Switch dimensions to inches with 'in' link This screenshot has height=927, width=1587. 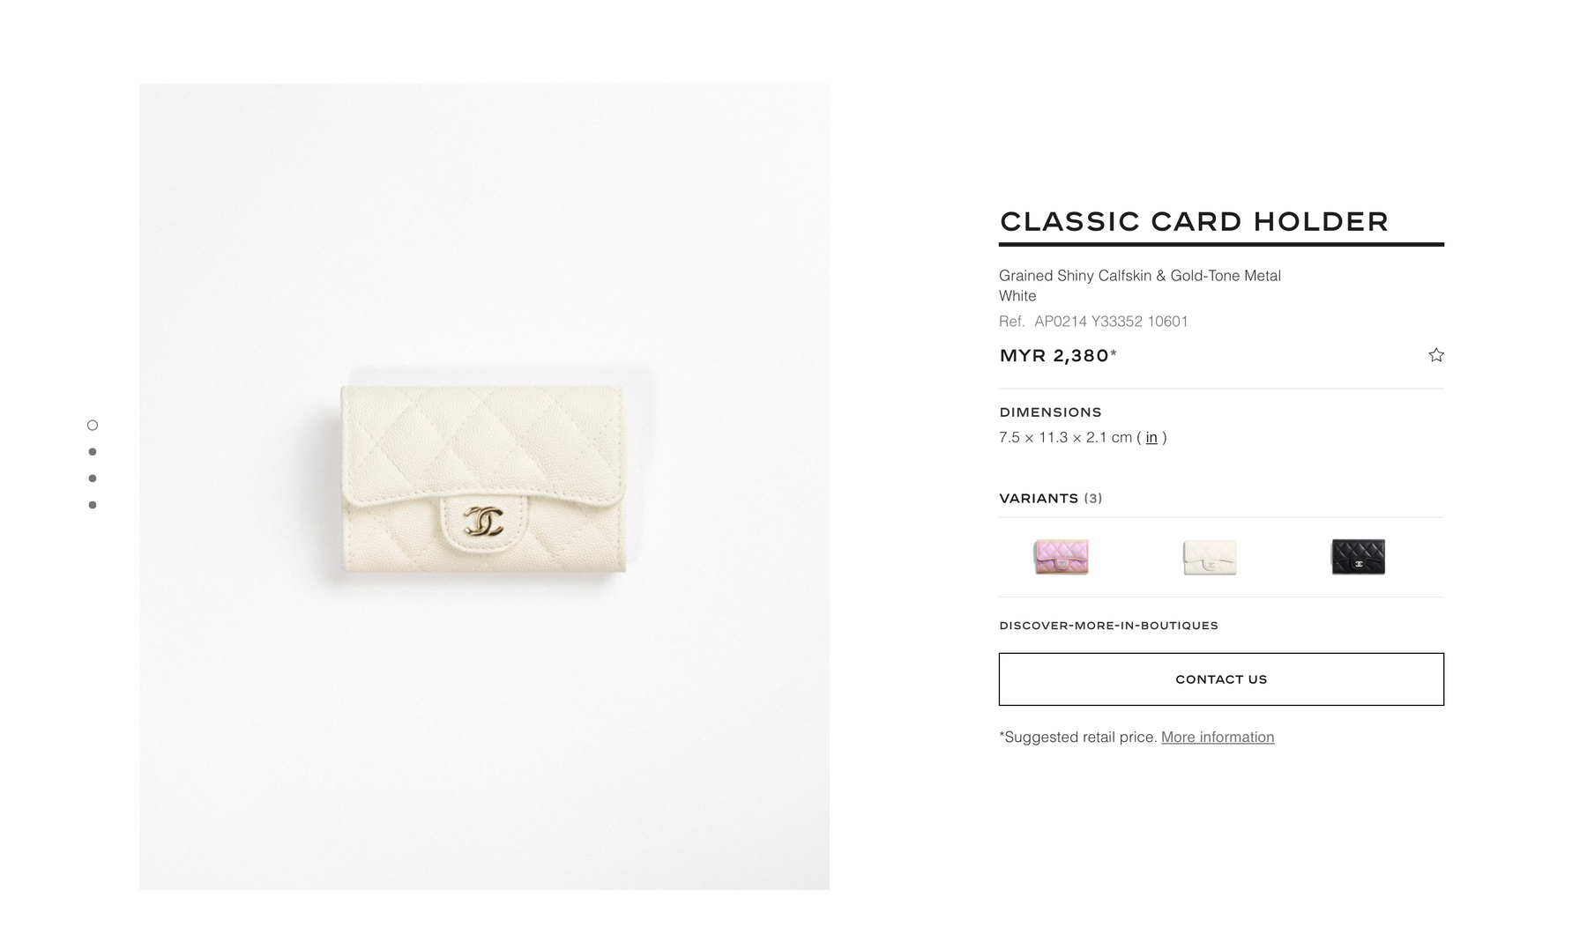click(1151, 437)
